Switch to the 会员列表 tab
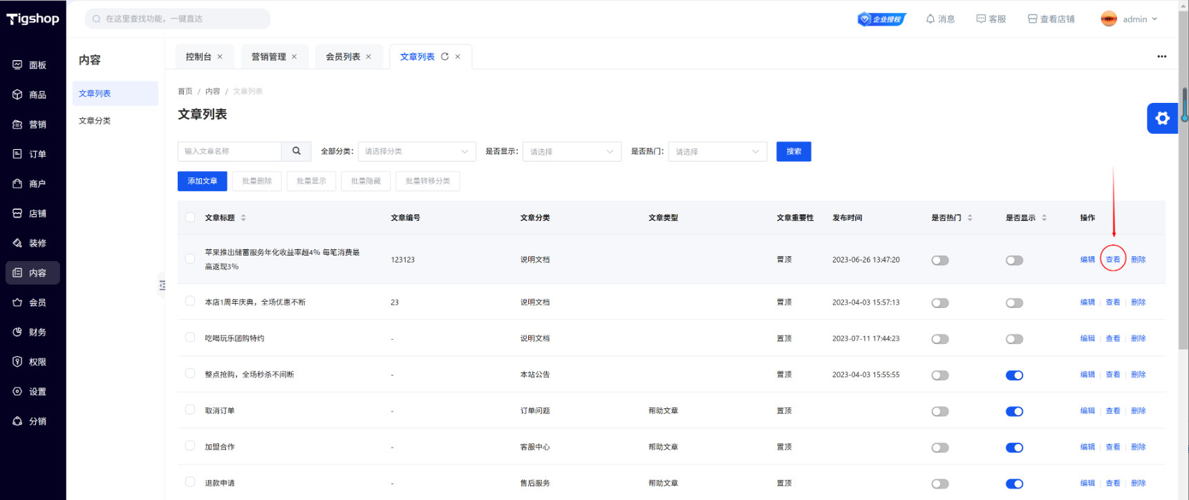Screen dimensions: 1189x500 pos(343,57)
